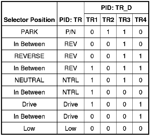Select the PID: TR_D group header
153x136 pixels.
click(117, 8)
